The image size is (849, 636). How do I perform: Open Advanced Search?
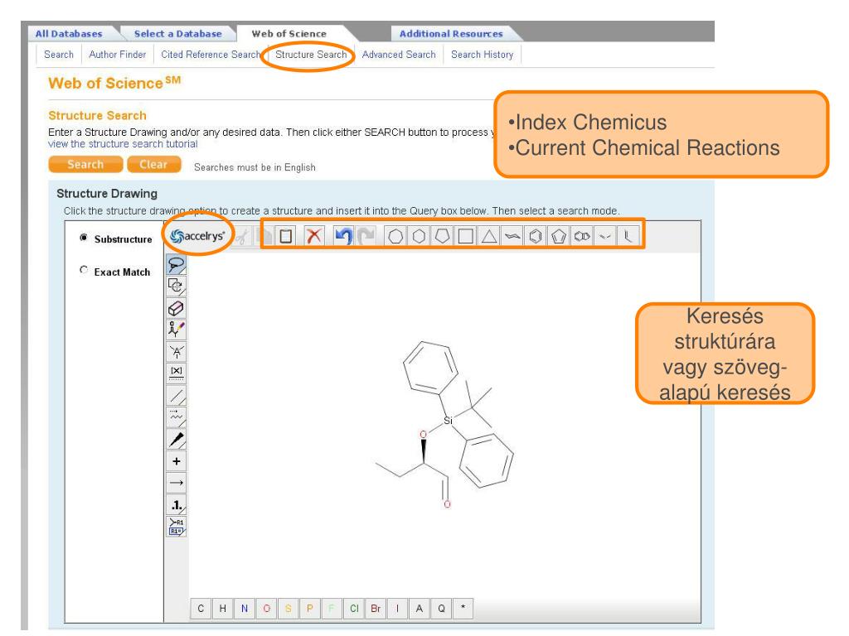click(x=399, y=55)
